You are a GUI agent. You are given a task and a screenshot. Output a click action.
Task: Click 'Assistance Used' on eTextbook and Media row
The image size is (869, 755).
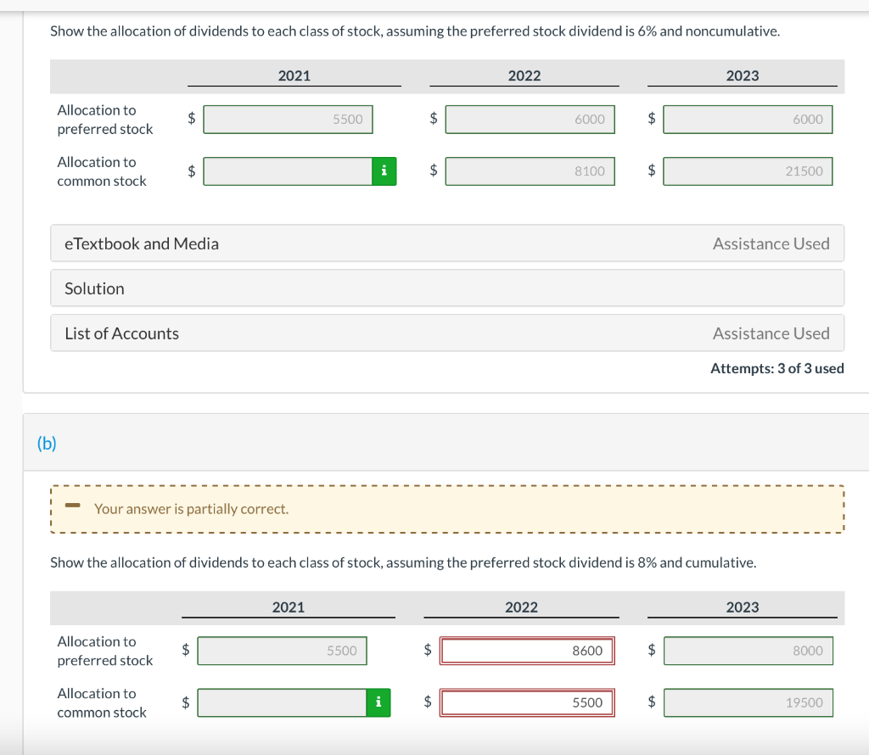coord(771,243)
